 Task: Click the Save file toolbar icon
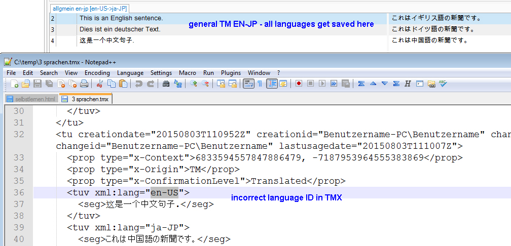[38, 84]
